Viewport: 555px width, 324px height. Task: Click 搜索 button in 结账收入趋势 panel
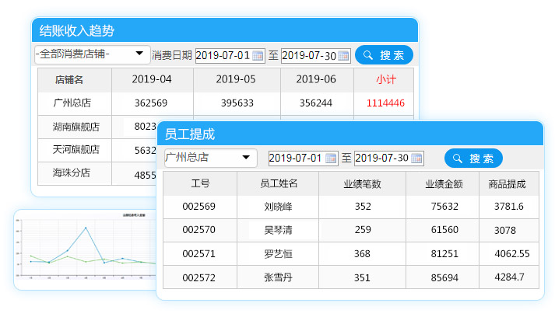click(384, 55)
